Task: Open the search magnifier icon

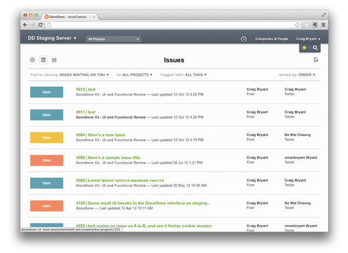Action: [315, 48]
